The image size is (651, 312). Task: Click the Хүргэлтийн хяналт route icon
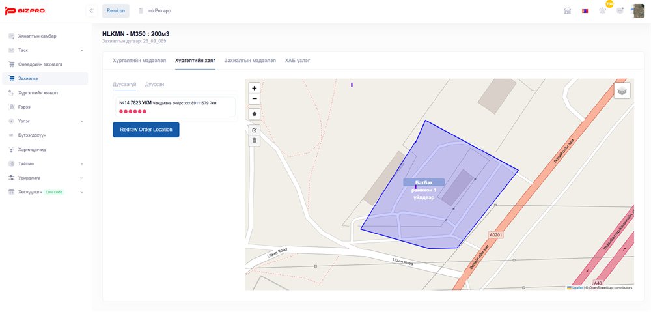[12, 93]
